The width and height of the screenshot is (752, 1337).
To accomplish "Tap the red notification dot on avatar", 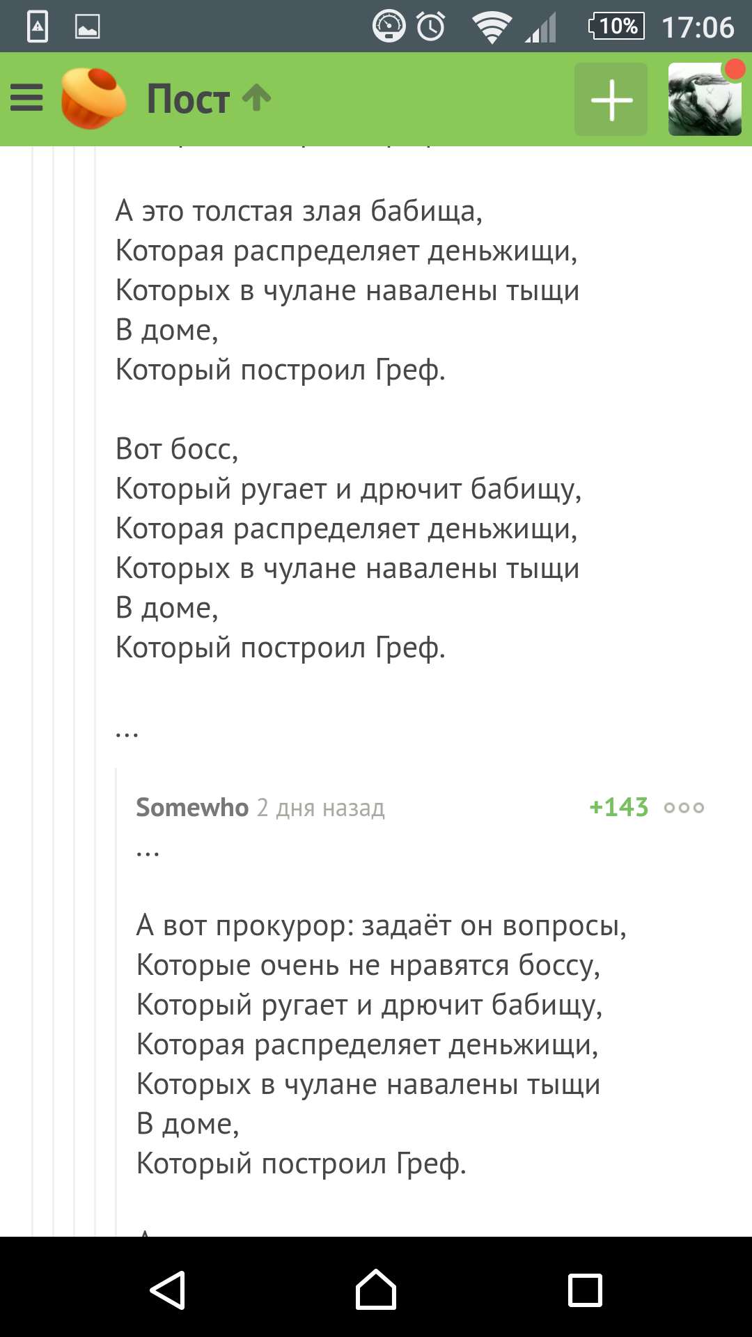I will pyautogui.click(x=735, y=69).
